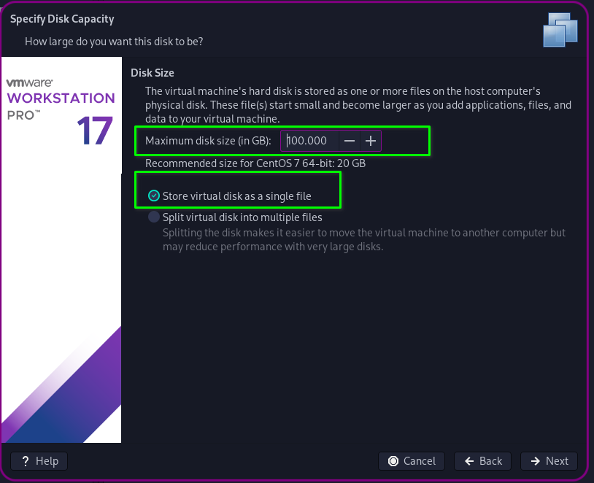
Task: Go back using the Back button
Action: pos(482,461)
